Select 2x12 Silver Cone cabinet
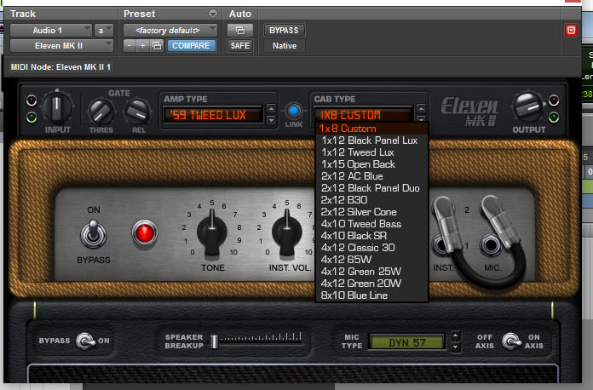 pyautogui.click(x=371, y=212)
